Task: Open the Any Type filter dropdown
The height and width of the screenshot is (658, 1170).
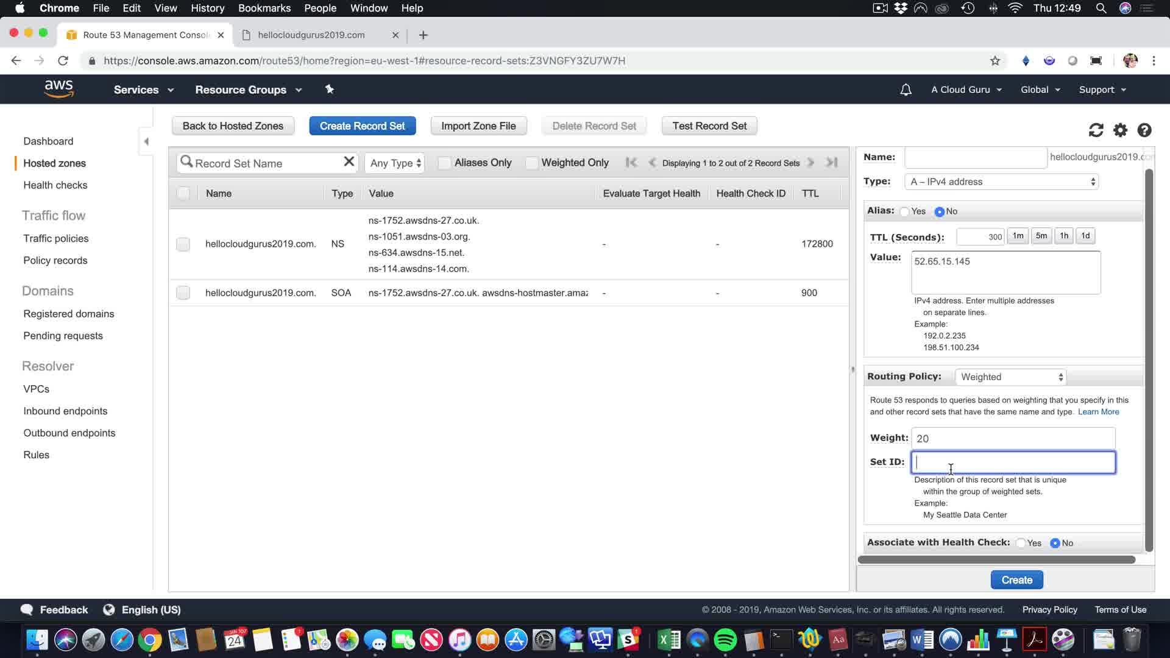Action: pos(395,163)
